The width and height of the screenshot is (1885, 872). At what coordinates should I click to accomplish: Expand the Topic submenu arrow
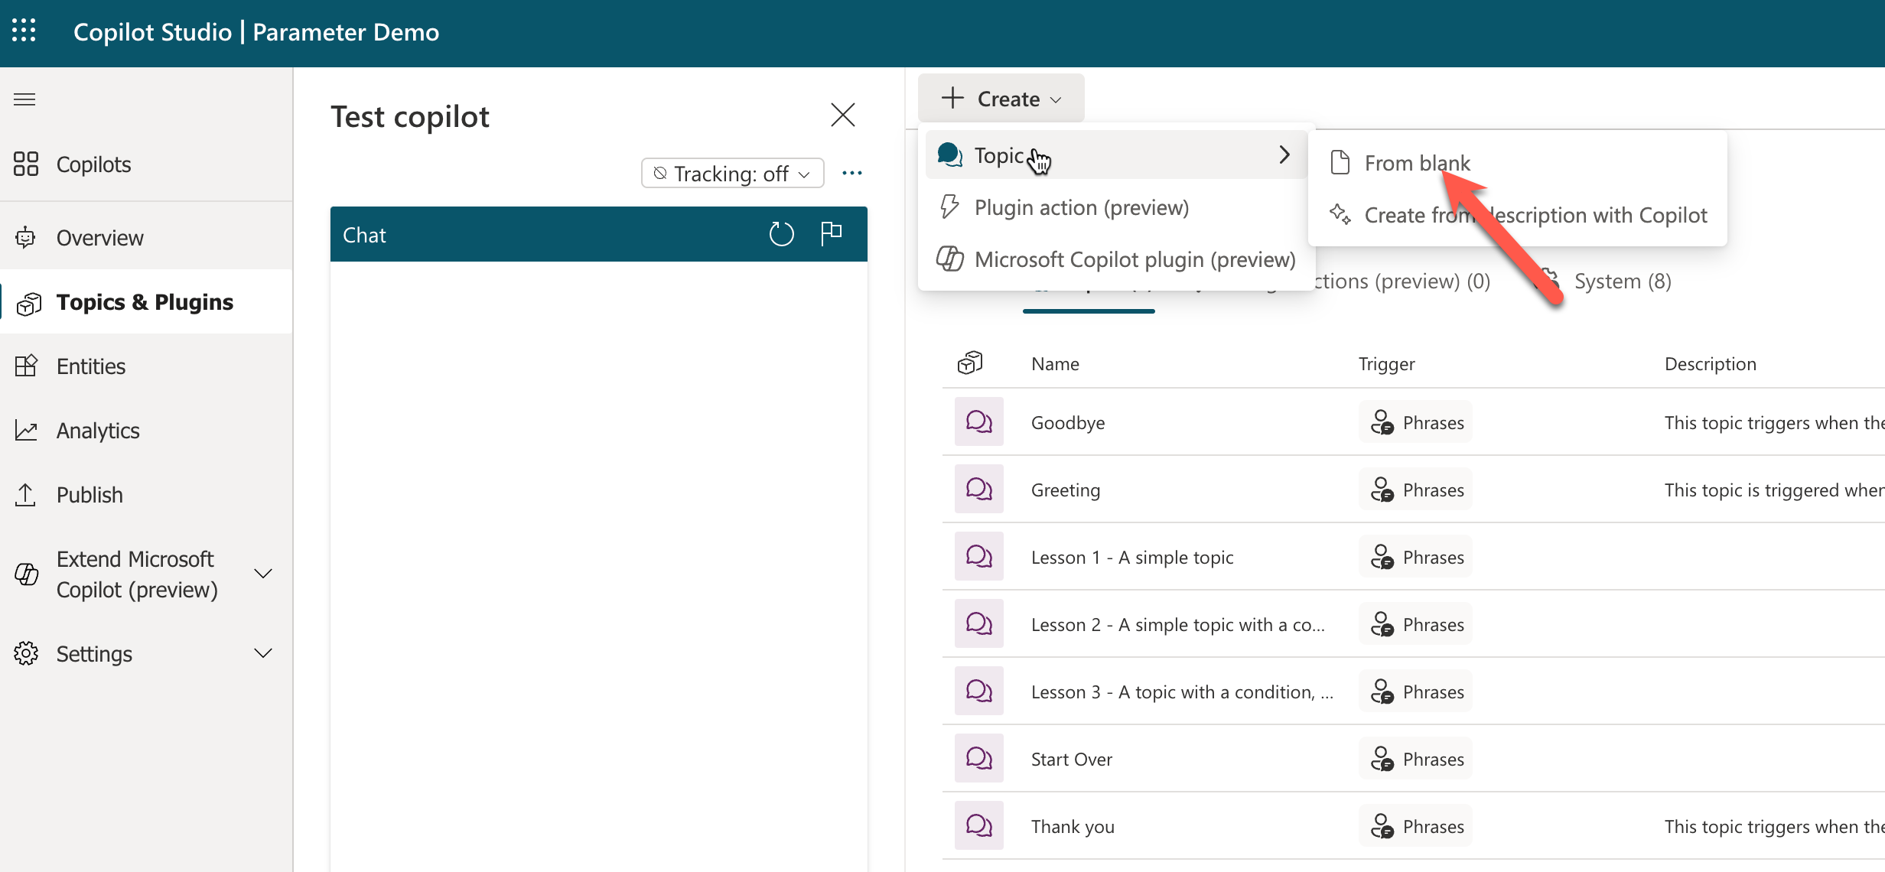pyautogui.click(x=1284, y=155)
